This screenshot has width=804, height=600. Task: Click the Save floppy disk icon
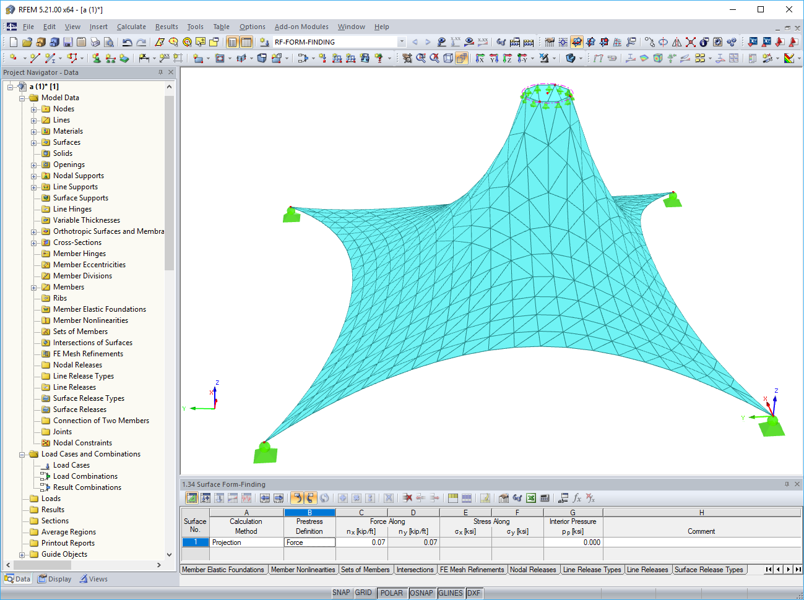point(67,42)
